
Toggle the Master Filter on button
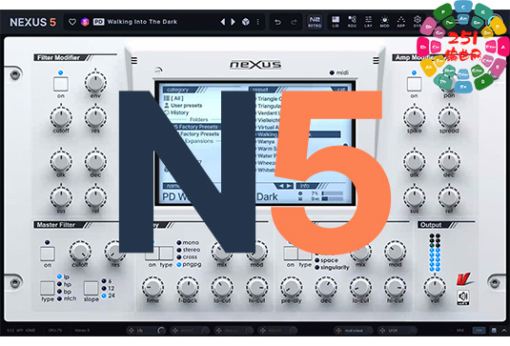point(47,254)
